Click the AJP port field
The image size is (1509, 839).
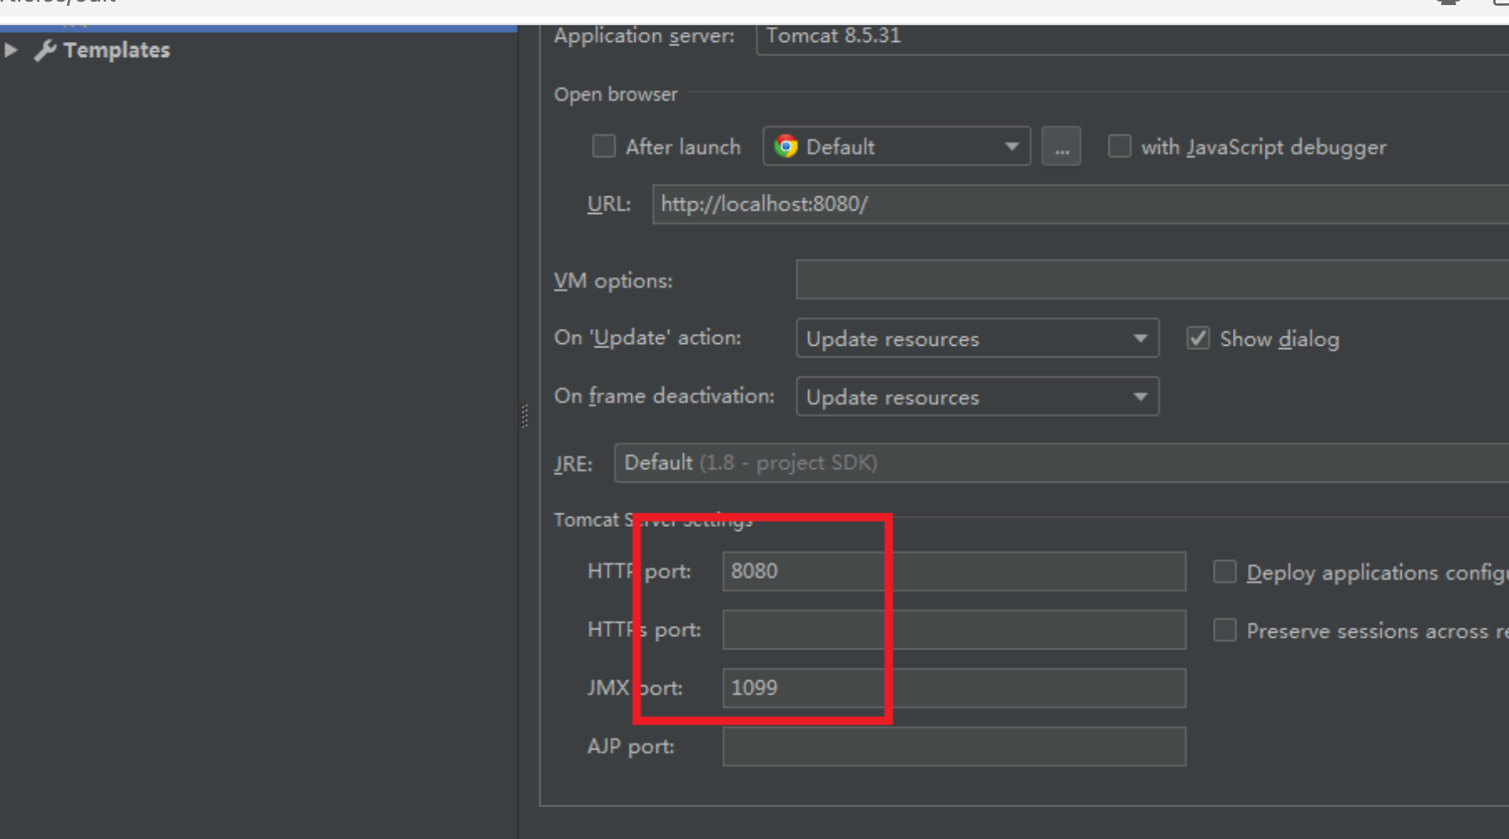954,747
